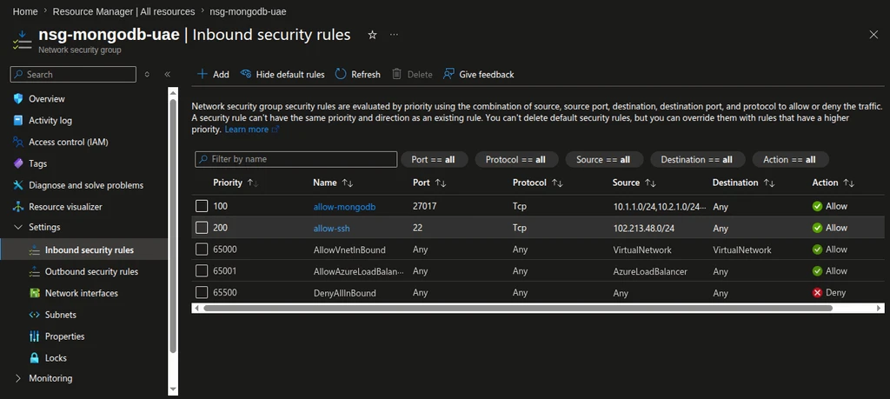Click the 27017 port cell
The image size is (890, 399).
424,206
